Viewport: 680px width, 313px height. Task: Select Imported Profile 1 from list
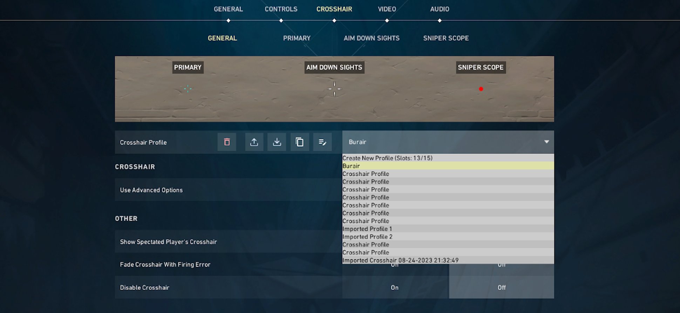point(367,229)
